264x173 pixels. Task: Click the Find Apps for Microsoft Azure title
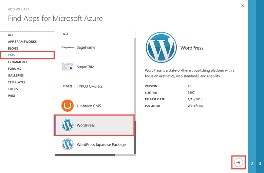click(55, 18)
